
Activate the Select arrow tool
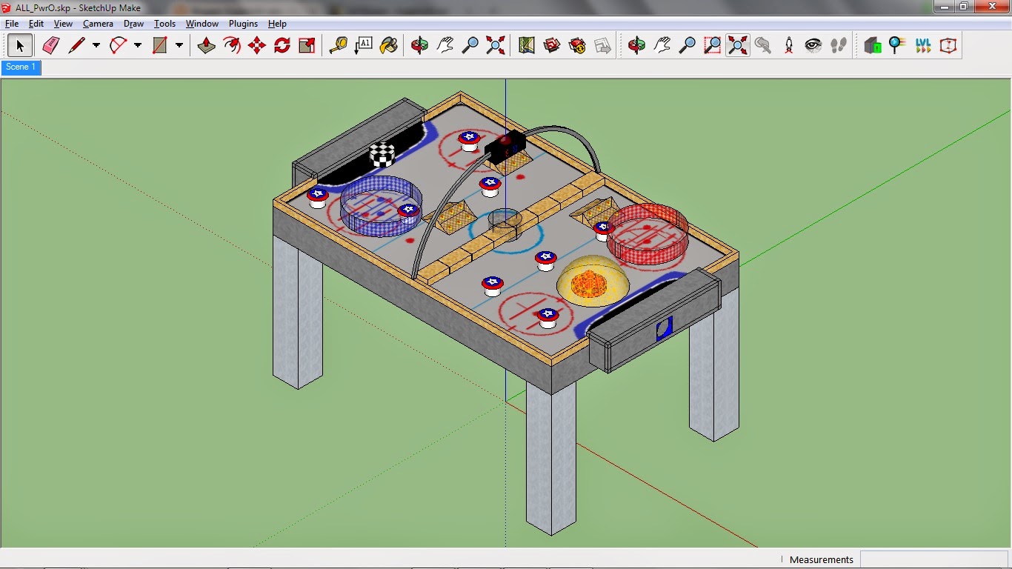tap(20, 46)
